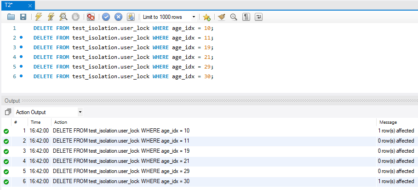Place cursor in editor line with age_idx = 10
This screenshot has height=190, width=418.
(x=124, y=28)
